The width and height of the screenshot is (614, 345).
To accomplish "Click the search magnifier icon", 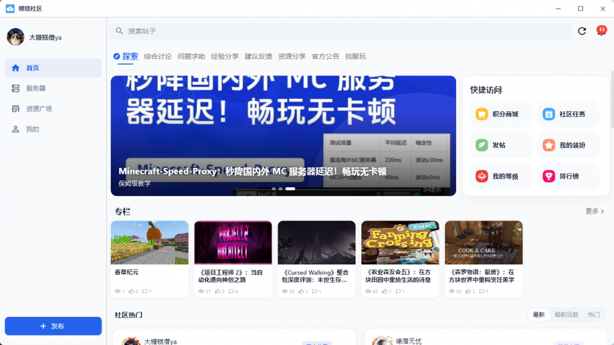I will point(120,31).
